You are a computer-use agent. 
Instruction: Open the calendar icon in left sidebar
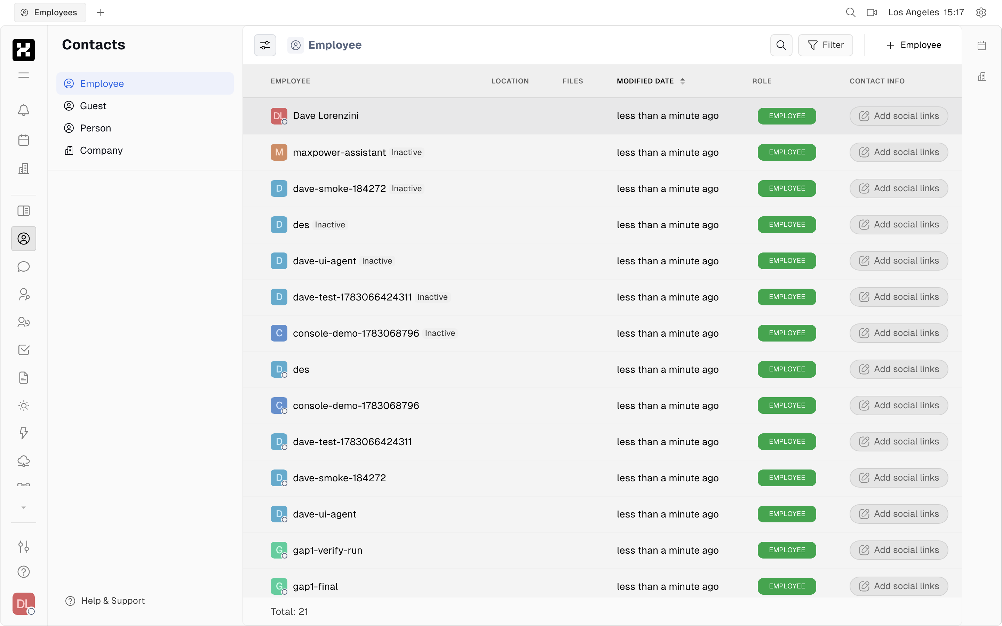(x=24, y=140)
